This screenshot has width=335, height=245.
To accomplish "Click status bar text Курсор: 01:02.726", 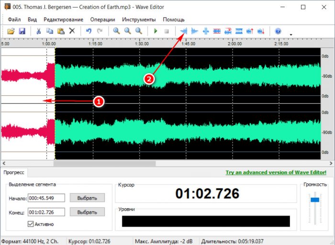I will tap(89, 241).
